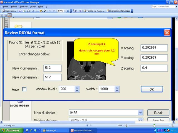178x133 pixels.
Task: Click the horizontal scrollbar thumb
Action: pos(88,122)
